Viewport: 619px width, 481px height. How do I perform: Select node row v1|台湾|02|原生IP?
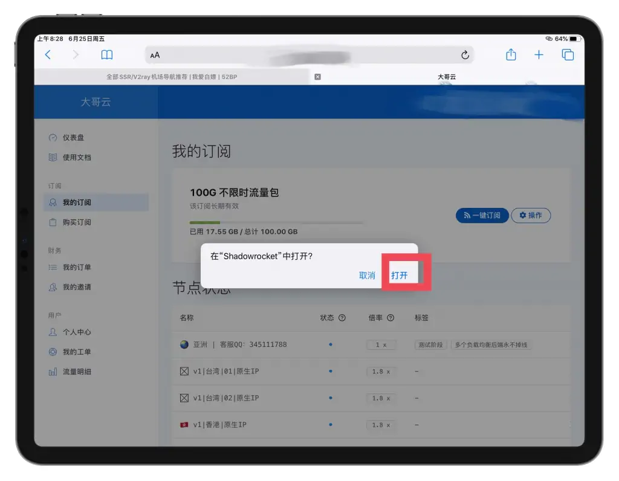pos(372,399)
